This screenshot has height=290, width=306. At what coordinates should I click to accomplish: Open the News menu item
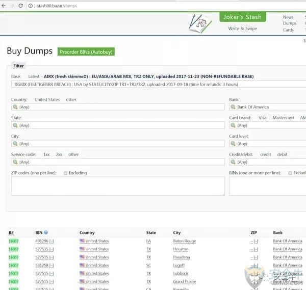(x=288, y=17)
